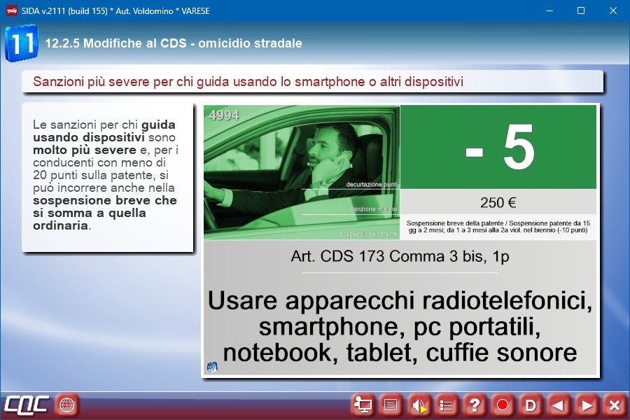Click the driver on phone photo
Screen dimensions: 630x420
pos(302,172)
